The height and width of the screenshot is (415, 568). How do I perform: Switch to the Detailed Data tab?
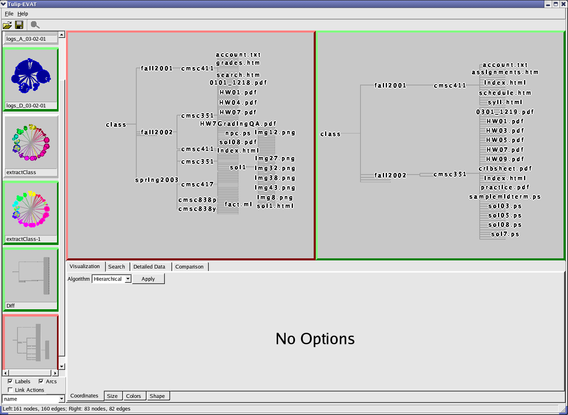coord(149,266)
